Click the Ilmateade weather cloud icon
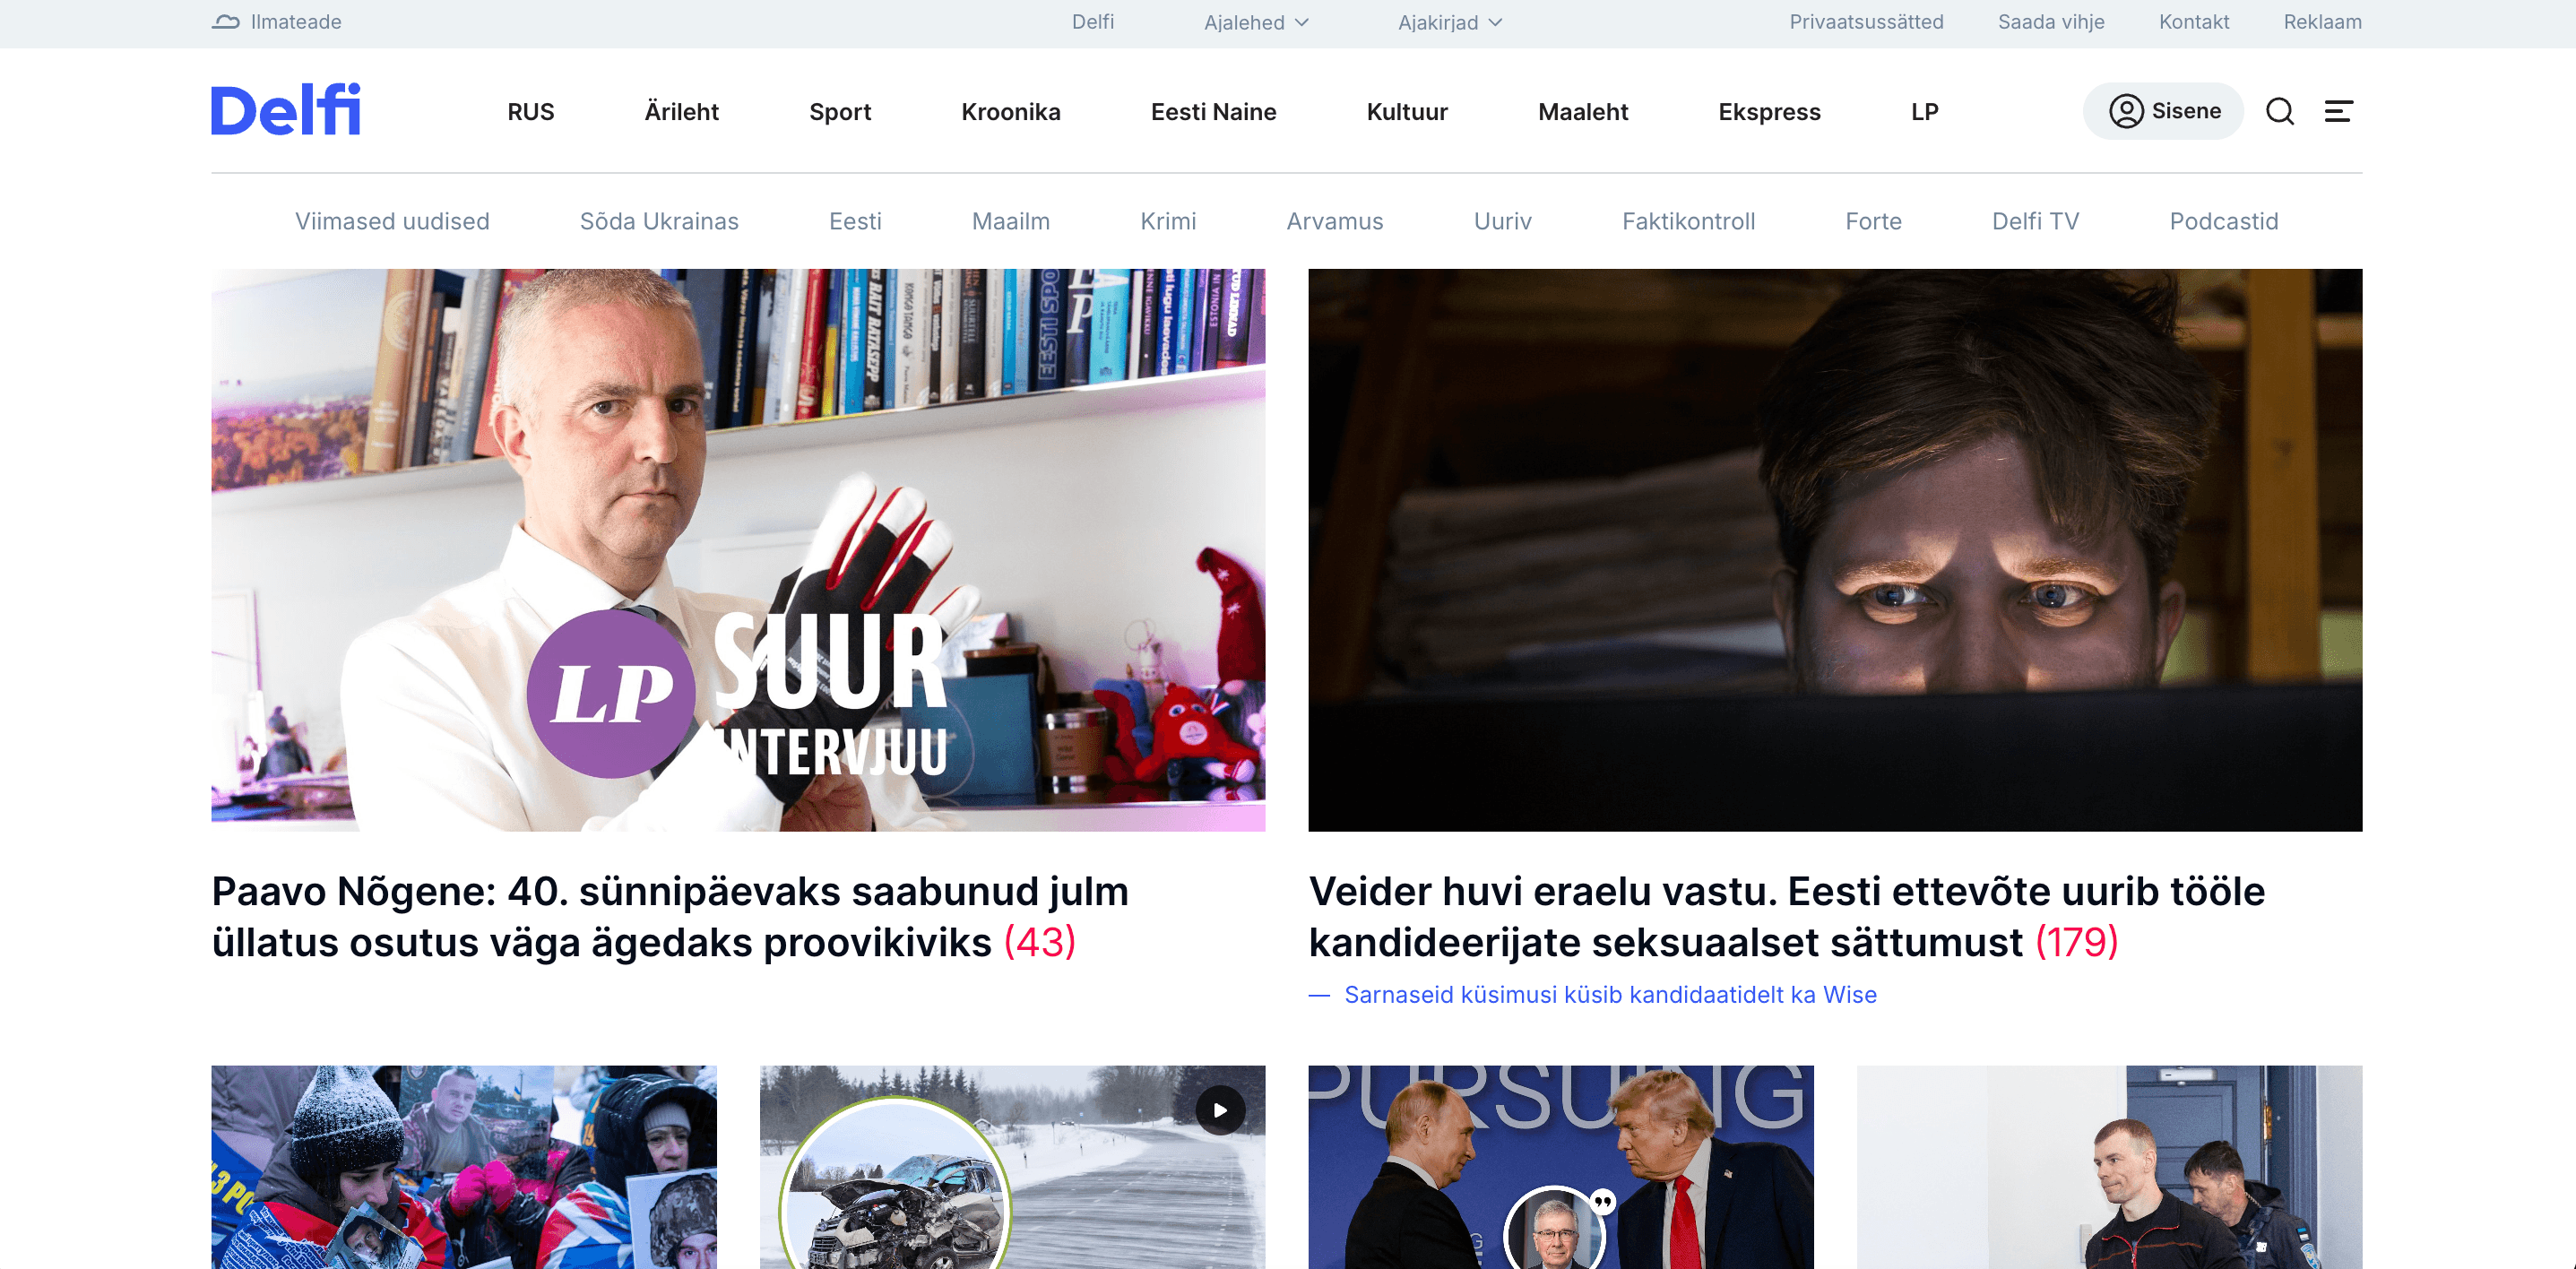Image resolution: width=2576 pixels, height=1269 pixels. 226,22
